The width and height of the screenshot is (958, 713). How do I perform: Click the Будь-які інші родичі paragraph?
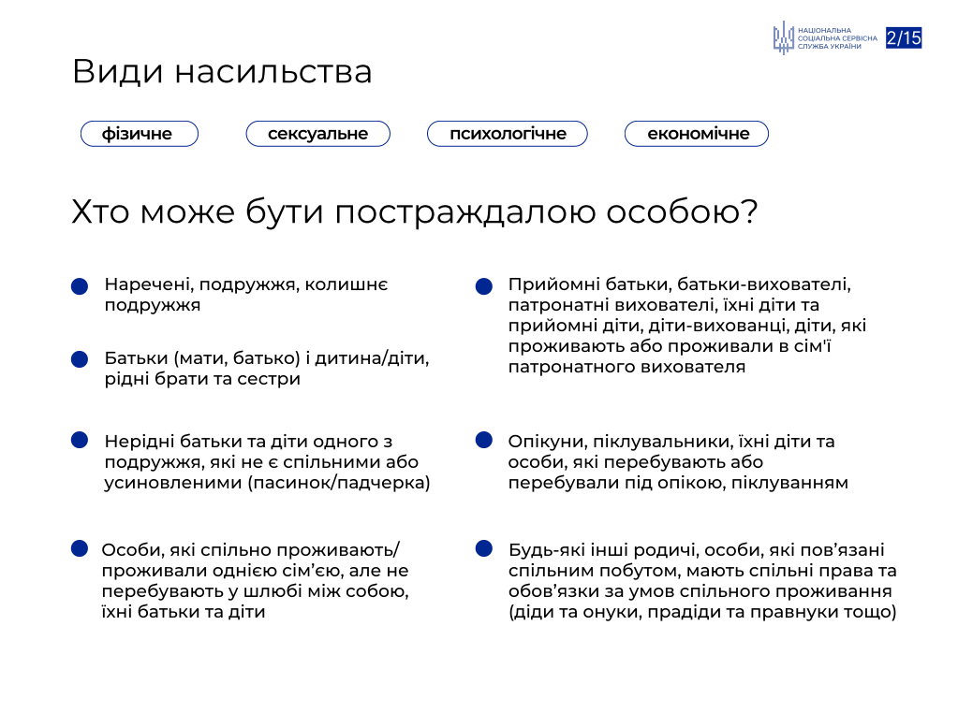point(702,580)
